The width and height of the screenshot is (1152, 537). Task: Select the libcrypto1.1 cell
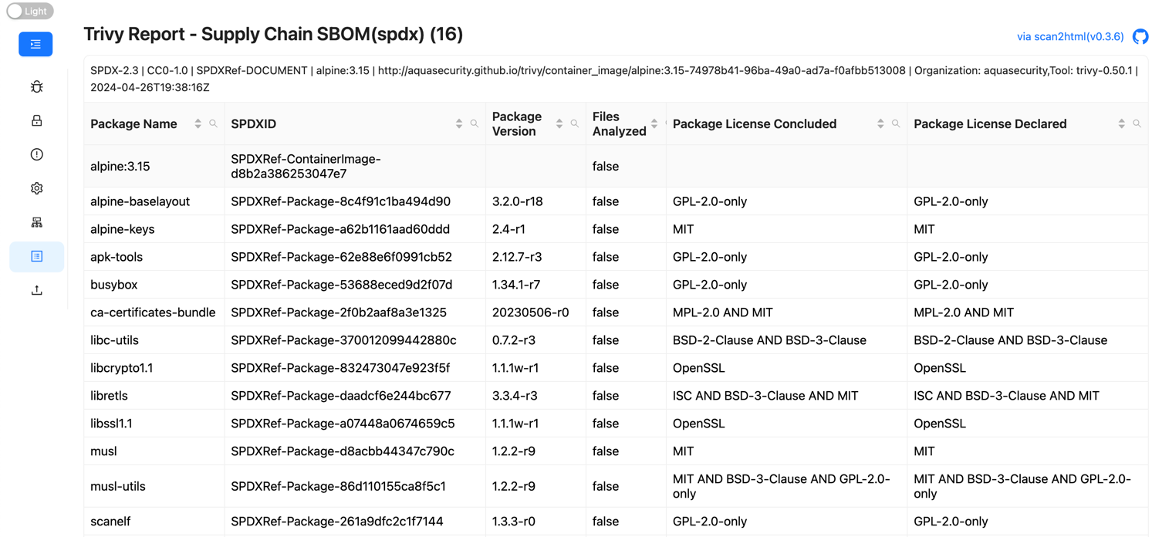pos(154,368)
